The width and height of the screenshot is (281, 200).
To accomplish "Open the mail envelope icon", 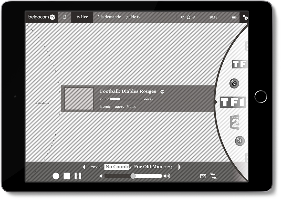I will [x=203, y=176].
